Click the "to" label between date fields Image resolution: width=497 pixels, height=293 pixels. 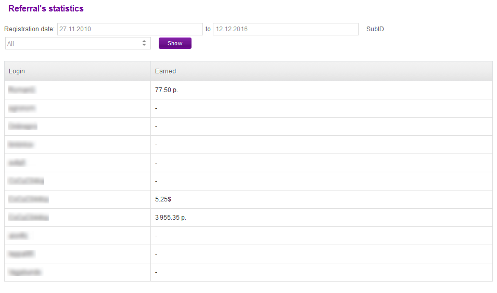(x=208, y=29)
